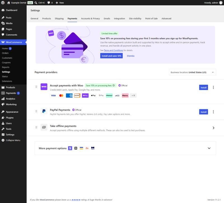
Task: Dismiss the WooPayments offer banner
Action: [130, 56]
